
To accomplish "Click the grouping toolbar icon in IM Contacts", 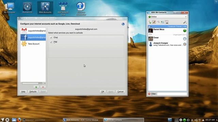I will (158, 22).
